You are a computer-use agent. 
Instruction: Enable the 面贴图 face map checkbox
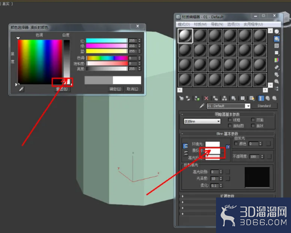pyautogui.click(x=230, y=125)
